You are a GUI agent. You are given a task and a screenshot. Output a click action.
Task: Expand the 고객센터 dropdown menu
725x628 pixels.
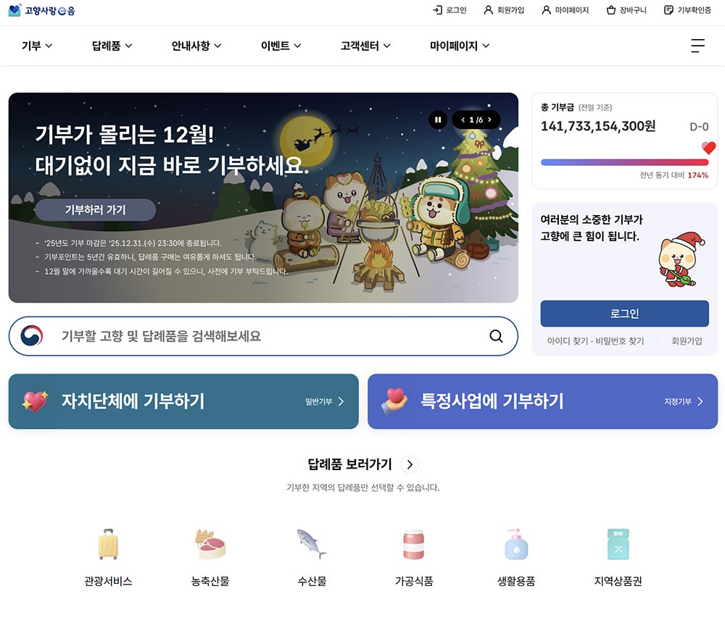point(365,46)
